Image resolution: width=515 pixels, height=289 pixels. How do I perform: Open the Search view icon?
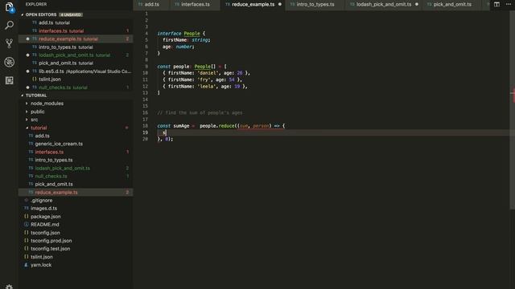9,25
